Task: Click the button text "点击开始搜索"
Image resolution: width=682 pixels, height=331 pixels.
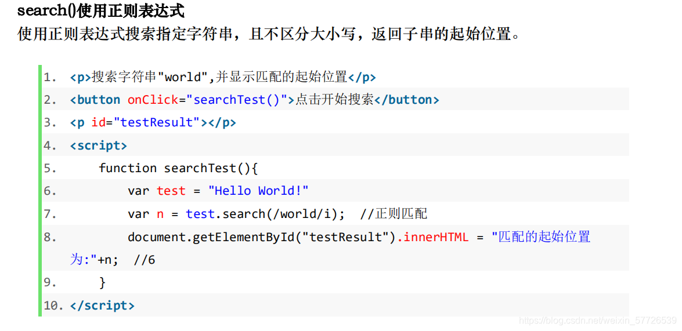Action: 334,100
